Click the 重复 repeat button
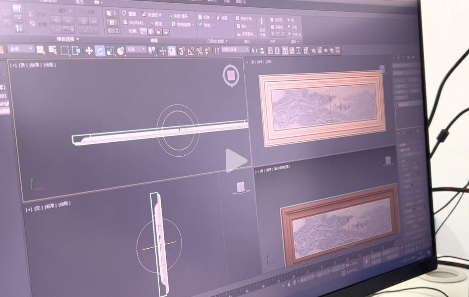The height and width of the screenshot is (297, 469). coord(129,14)
